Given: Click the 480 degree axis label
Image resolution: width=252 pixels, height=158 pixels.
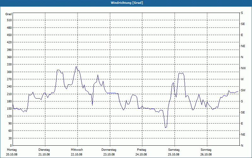Looking at the screenshot, I should click(x=9, y=27).
